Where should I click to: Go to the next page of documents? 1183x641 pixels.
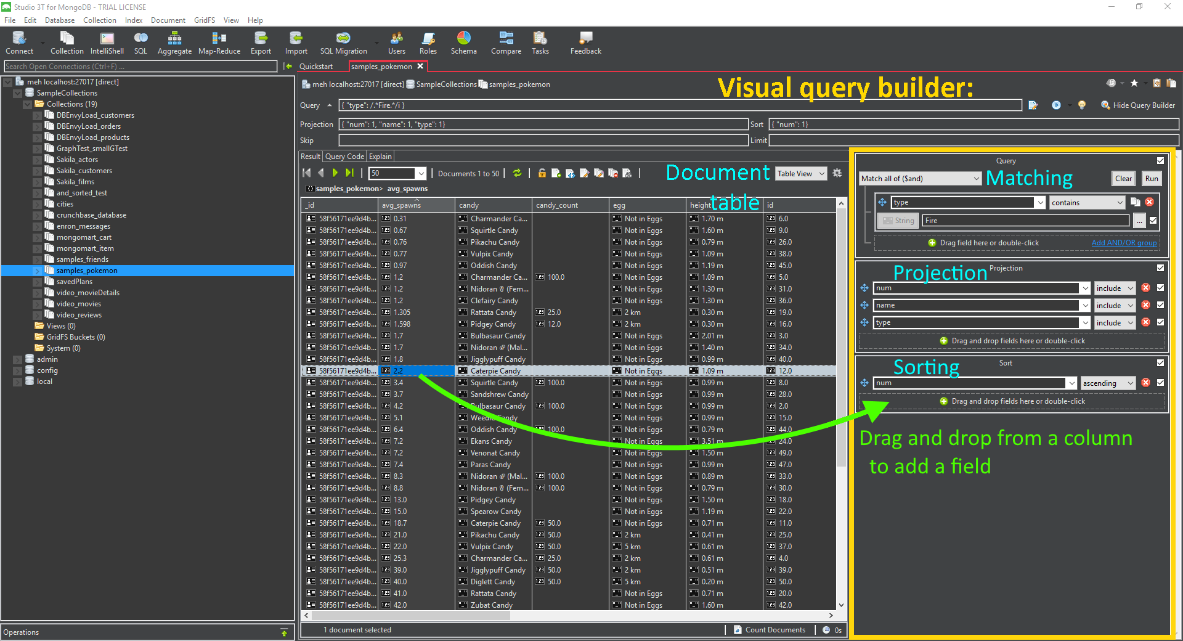coord(335,173)
